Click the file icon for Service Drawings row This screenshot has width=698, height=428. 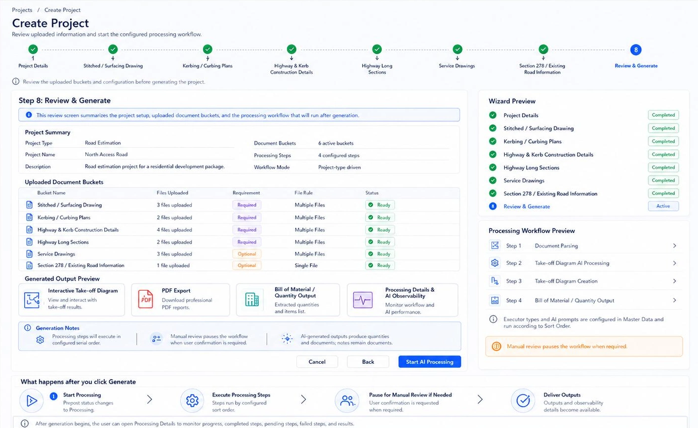click(x=29, y=254)
